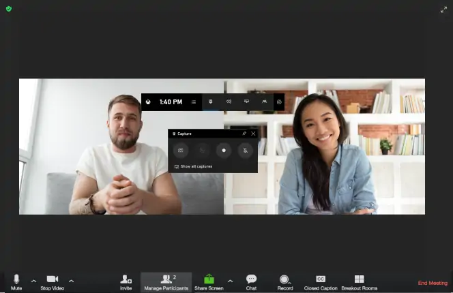The image size is (453, 293).
Task: Open Game Bar settings gear
Action: 279,102
